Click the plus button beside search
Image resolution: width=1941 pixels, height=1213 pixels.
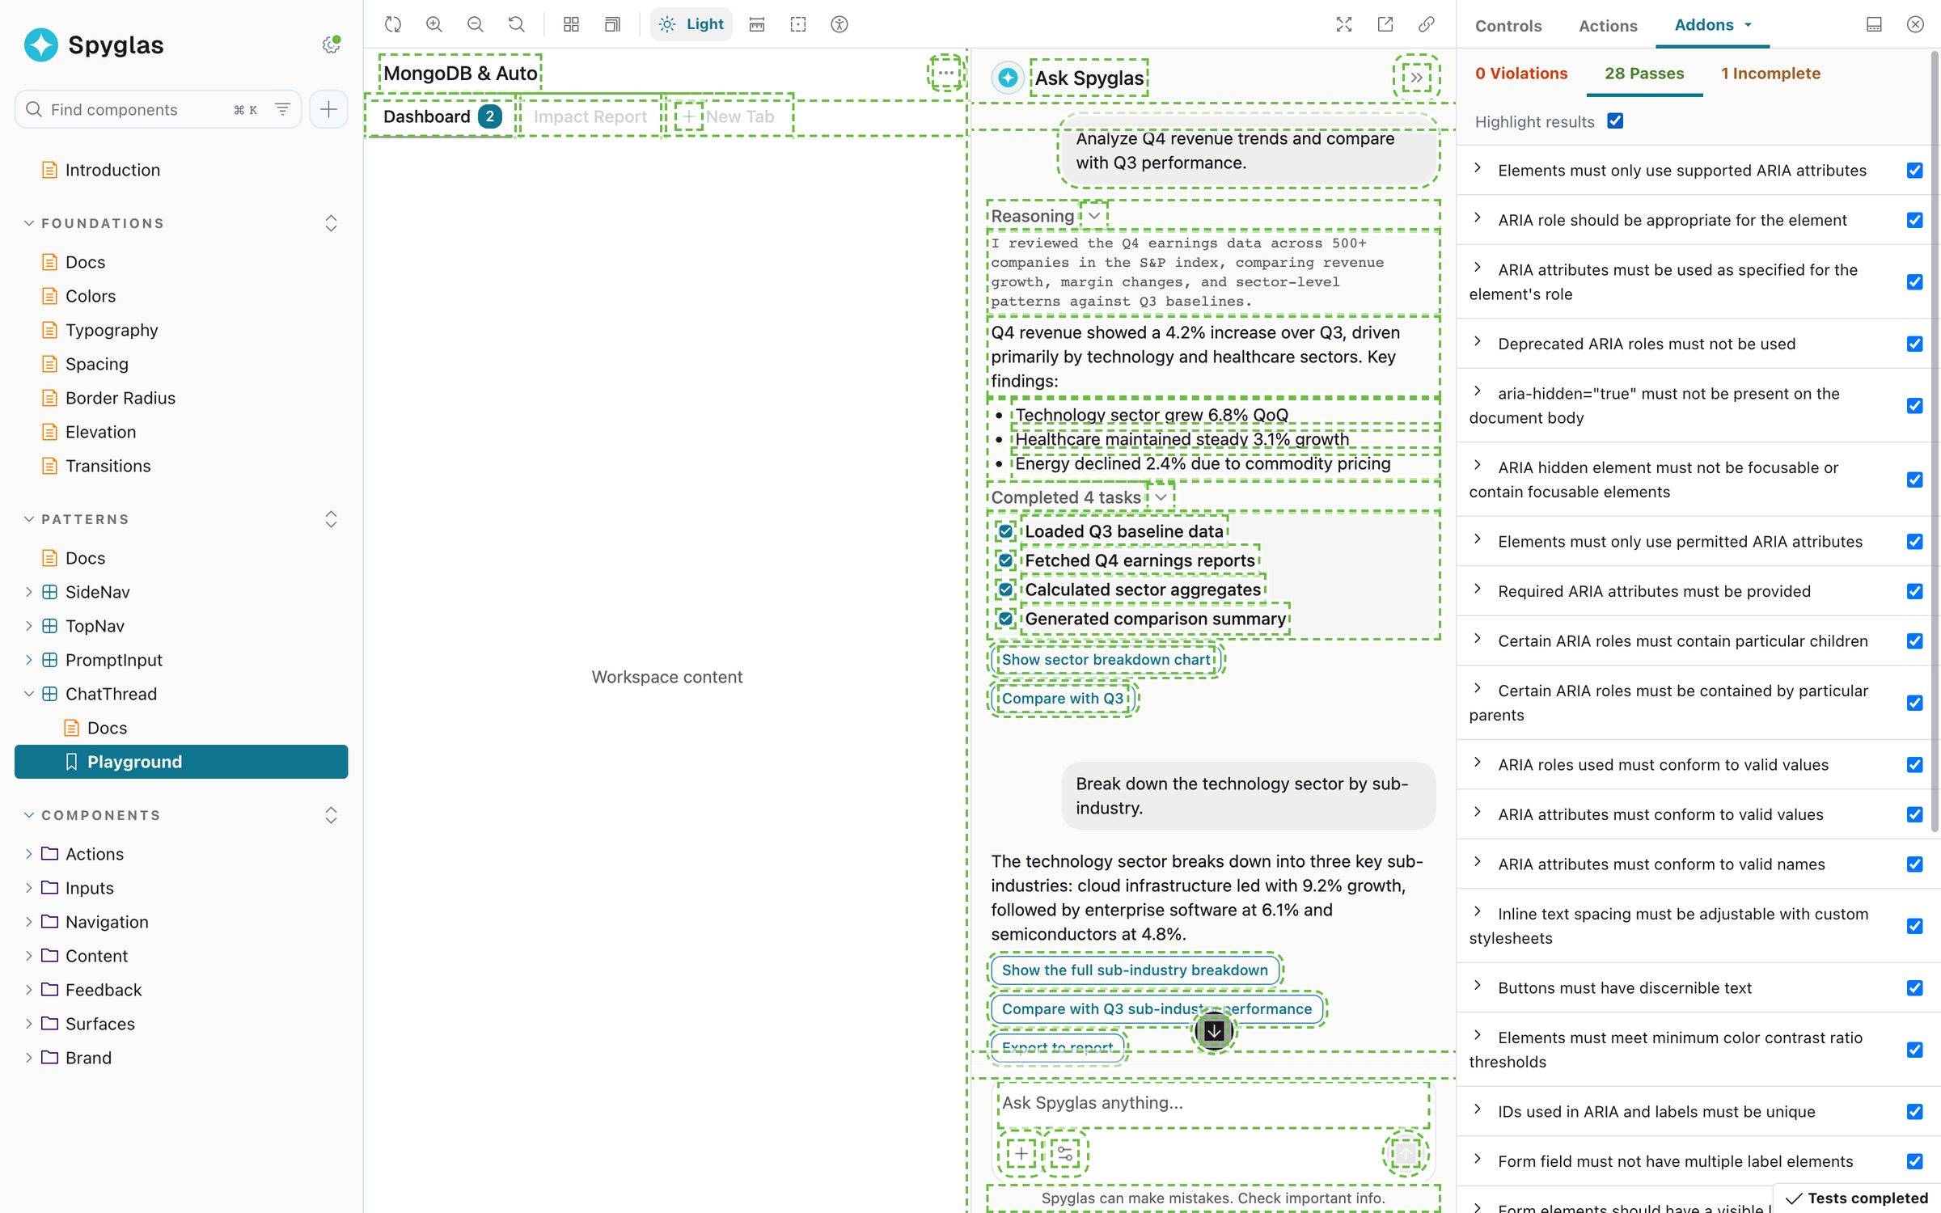tap(328, 109)
